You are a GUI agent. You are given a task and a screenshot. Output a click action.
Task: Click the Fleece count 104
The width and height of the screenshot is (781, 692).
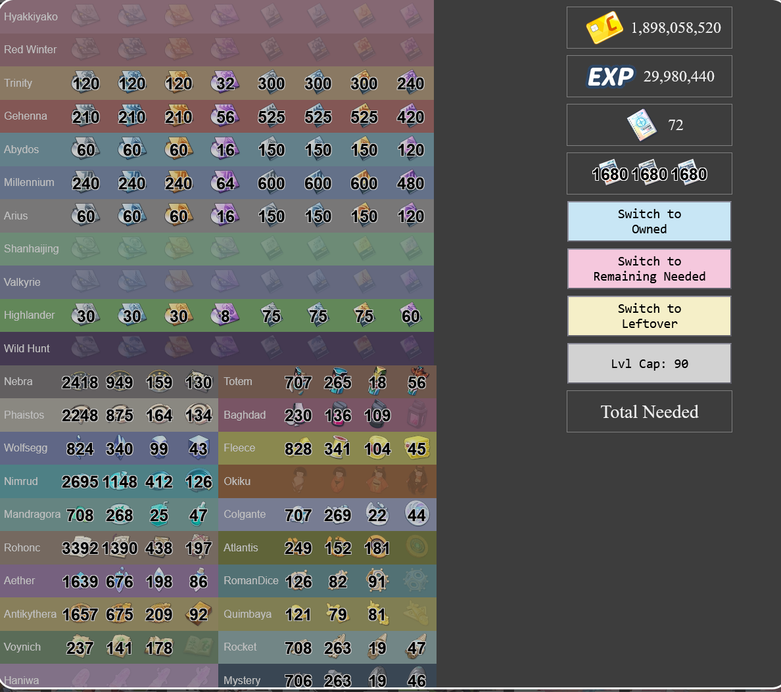(377, 449)
